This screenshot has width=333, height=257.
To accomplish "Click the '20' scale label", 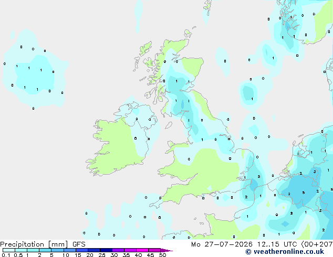I will click(x=90, y=255).
